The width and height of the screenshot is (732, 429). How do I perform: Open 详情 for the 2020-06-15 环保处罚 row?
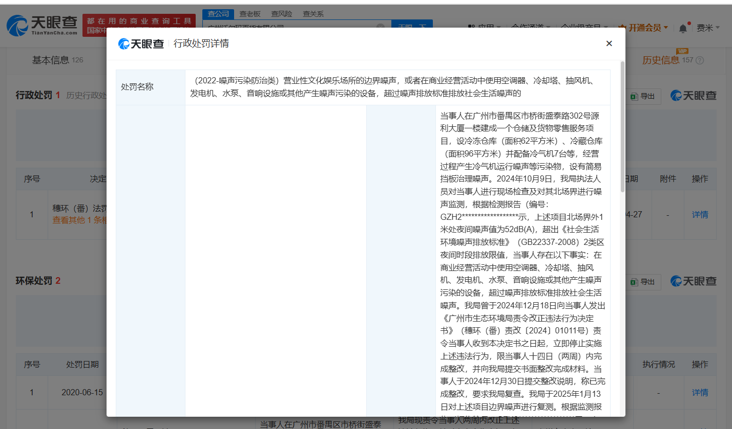[700, 393]
